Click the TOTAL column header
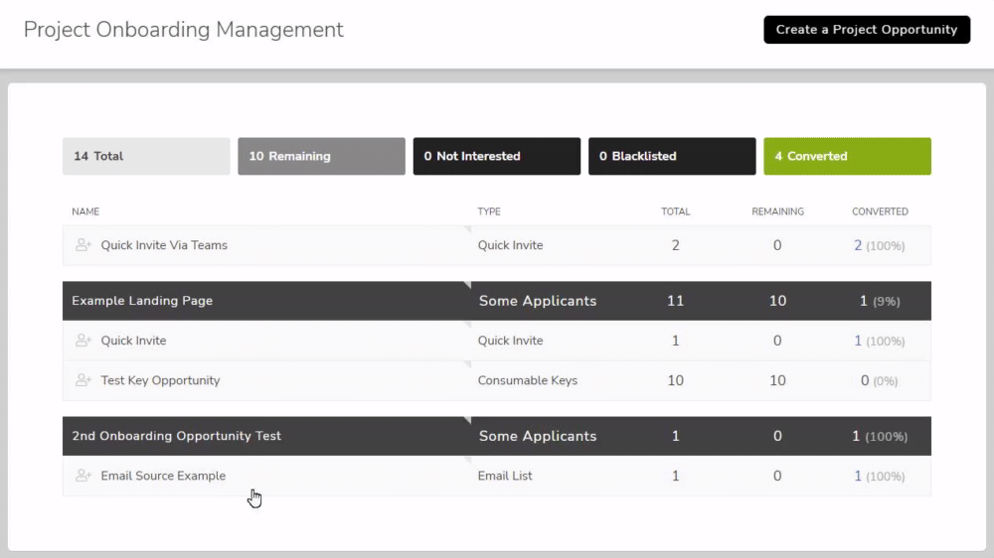 [x=675, y=211]
